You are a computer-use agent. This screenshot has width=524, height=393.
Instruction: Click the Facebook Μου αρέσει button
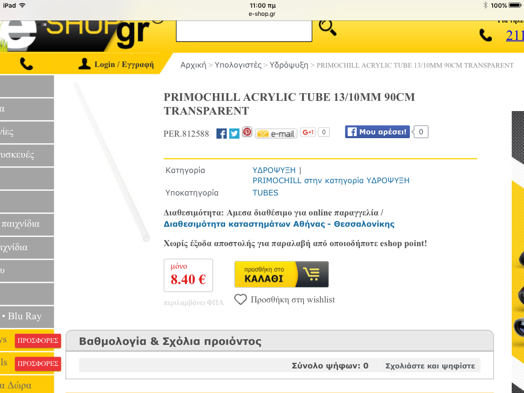[x=377, y=132]
